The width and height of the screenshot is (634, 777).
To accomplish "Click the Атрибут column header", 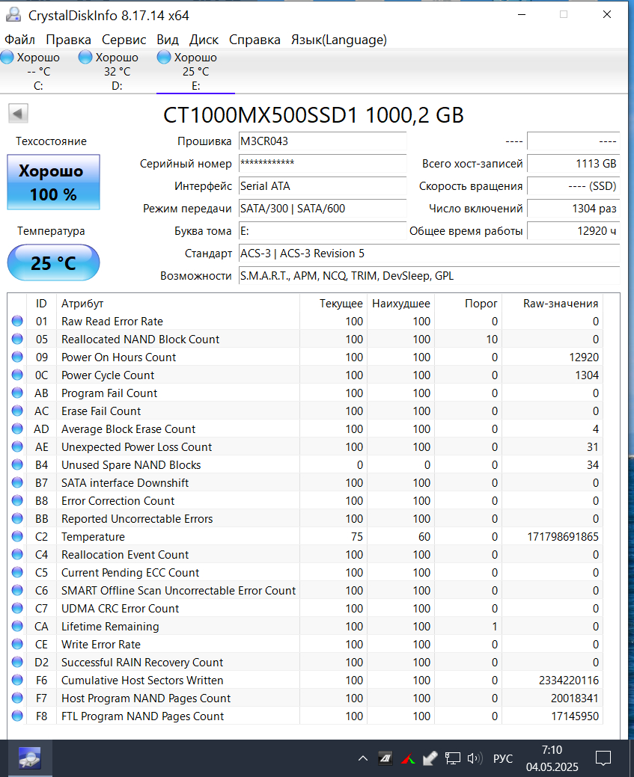I will click(178, 304).
